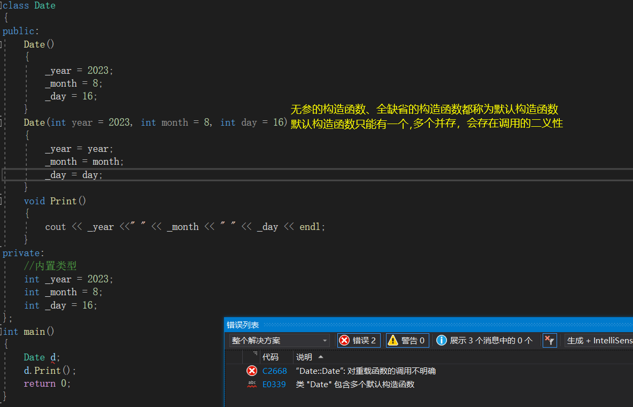Click the cout << _year statement
The height and width of the screenshot is (407, 633).
click(x=185, y=227)
